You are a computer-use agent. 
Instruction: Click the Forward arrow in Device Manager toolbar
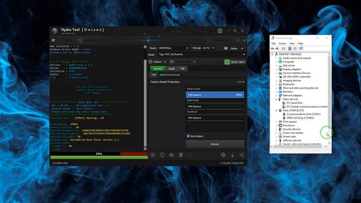tap(277, 48)
